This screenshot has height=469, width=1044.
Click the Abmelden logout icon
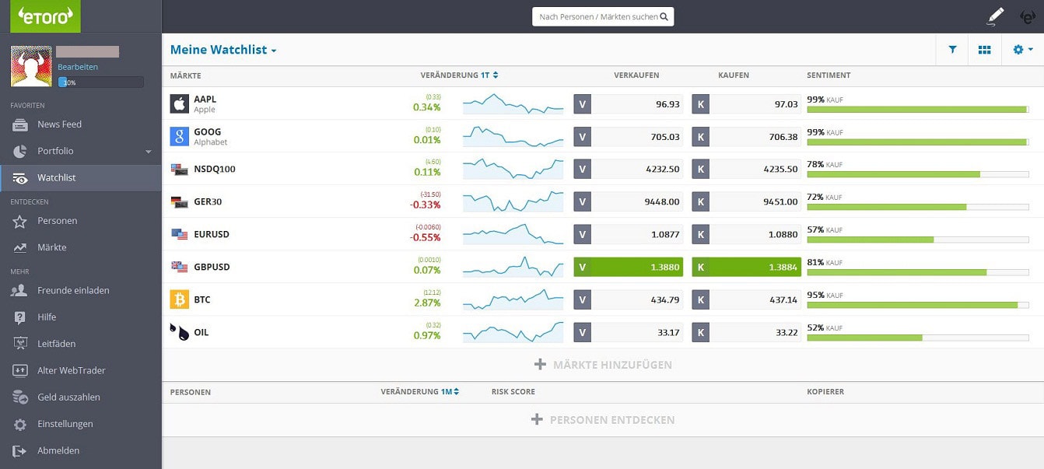(20, 450)
